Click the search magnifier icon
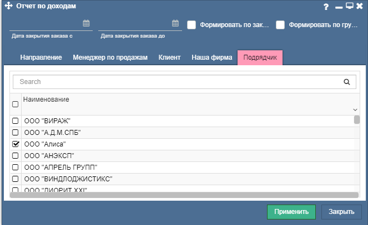The width and height of the screenshot is (368, 225). (x=347, y=82)
